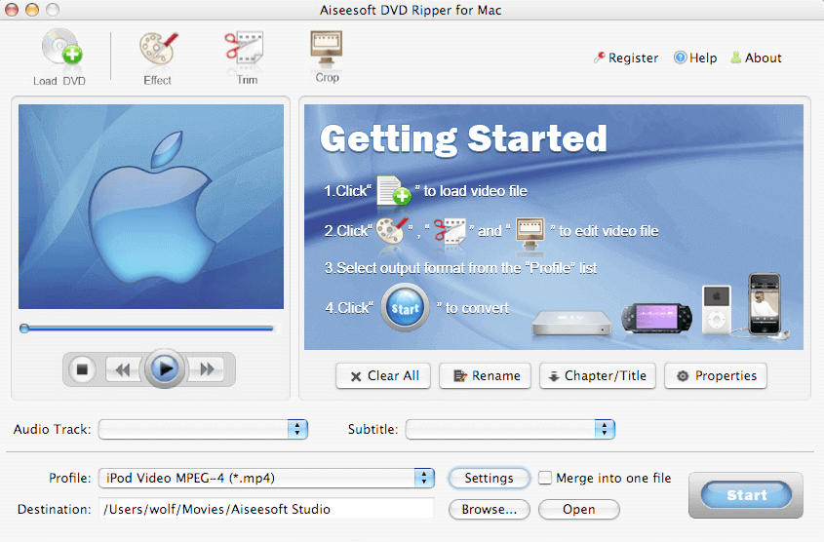Open the Profile format dropdown
824x542 pixels.
[x=266, y=478]
